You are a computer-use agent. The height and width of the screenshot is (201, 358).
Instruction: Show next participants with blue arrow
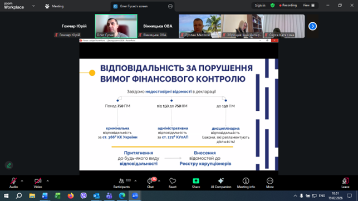[x=312, y=26]
